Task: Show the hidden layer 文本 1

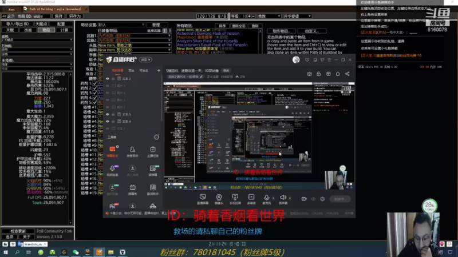Action: tap(108, 128)
